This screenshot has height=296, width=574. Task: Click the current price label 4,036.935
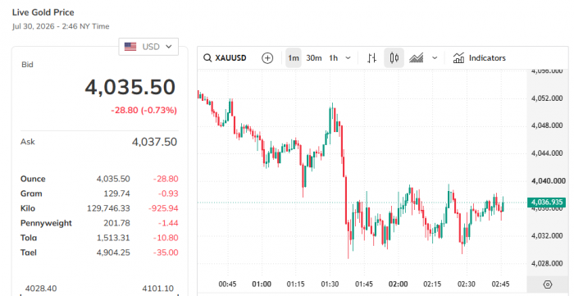click(x=547, y=202)
